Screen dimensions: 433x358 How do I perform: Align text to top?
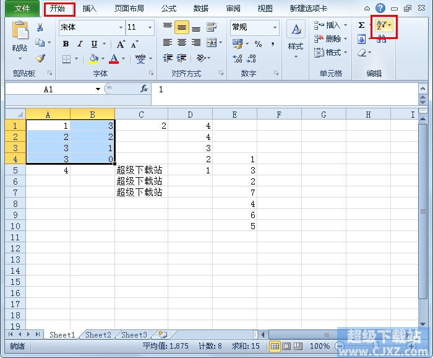click(x=168, y=27)
